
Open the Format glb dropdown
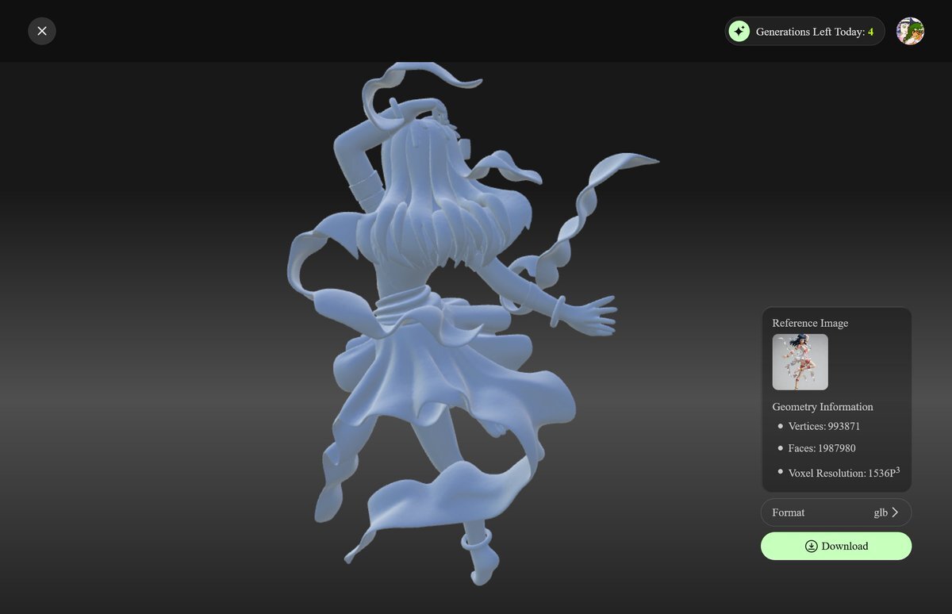(x=836, y=512)
